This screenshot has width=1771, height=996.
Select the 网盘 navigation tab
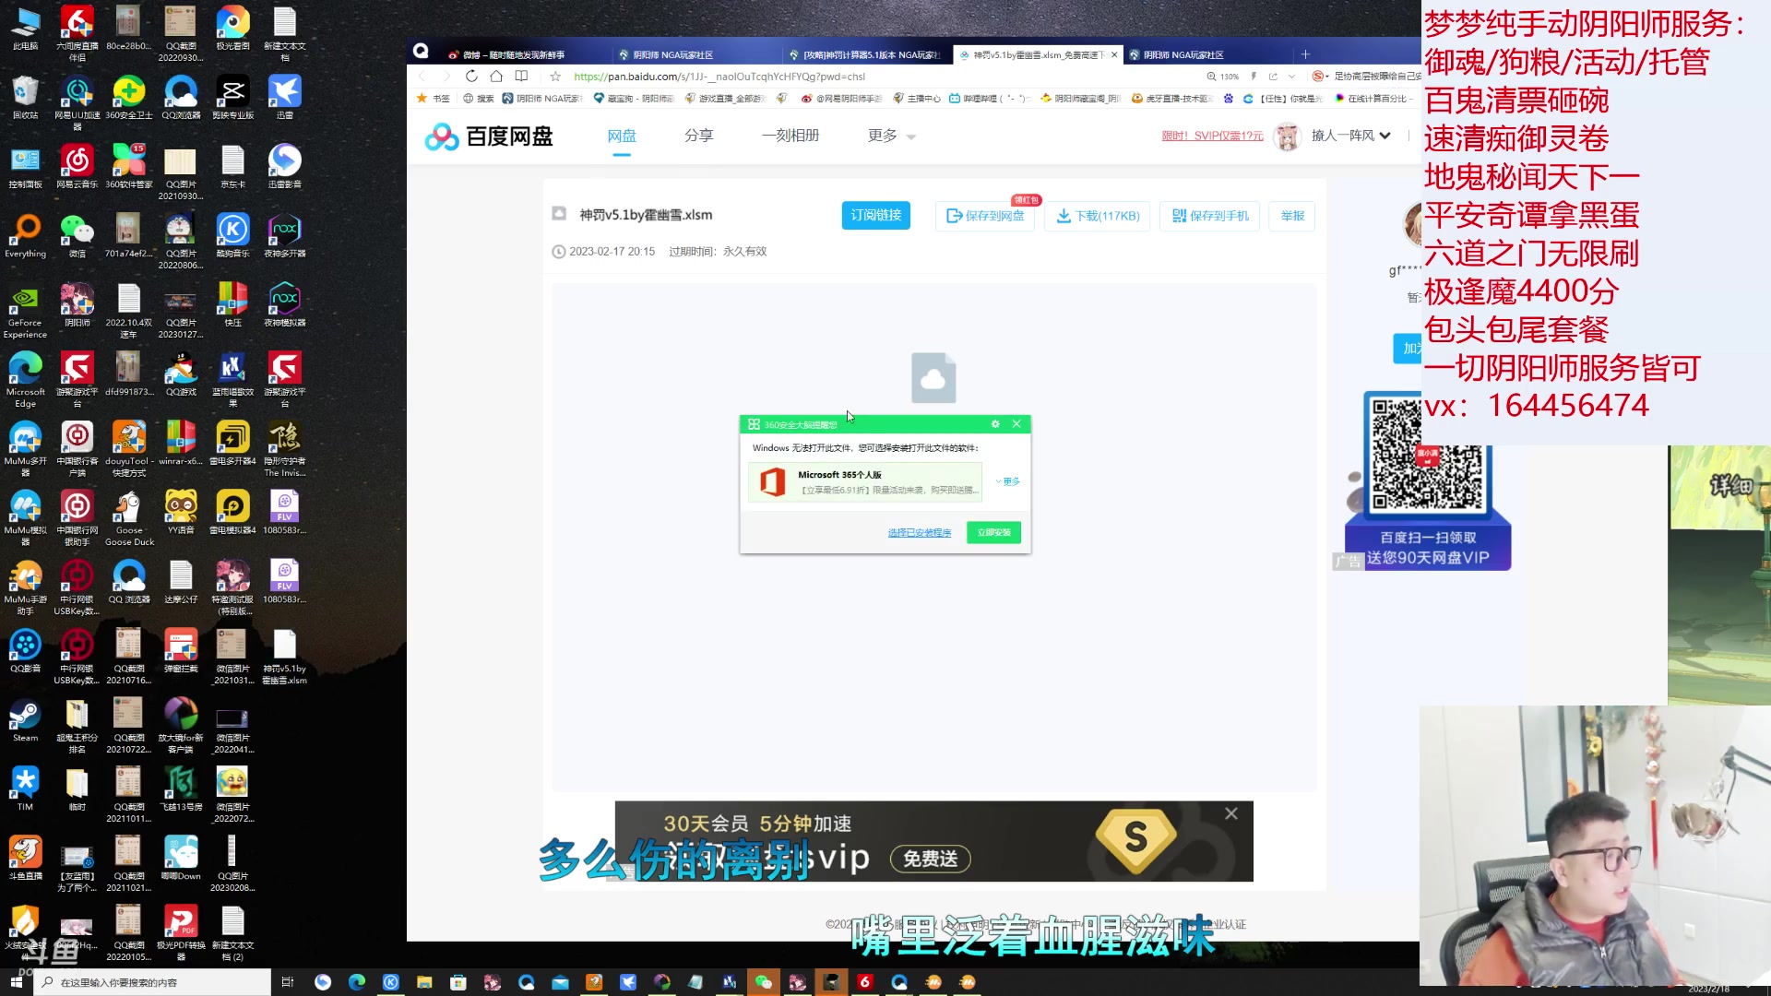pos(622,136)
